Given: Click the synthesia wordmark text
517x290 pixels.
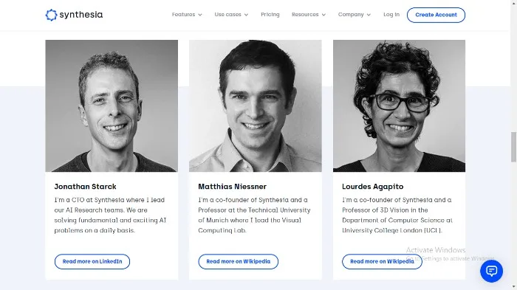Looking at the screenshot, I should click(81, 15).
